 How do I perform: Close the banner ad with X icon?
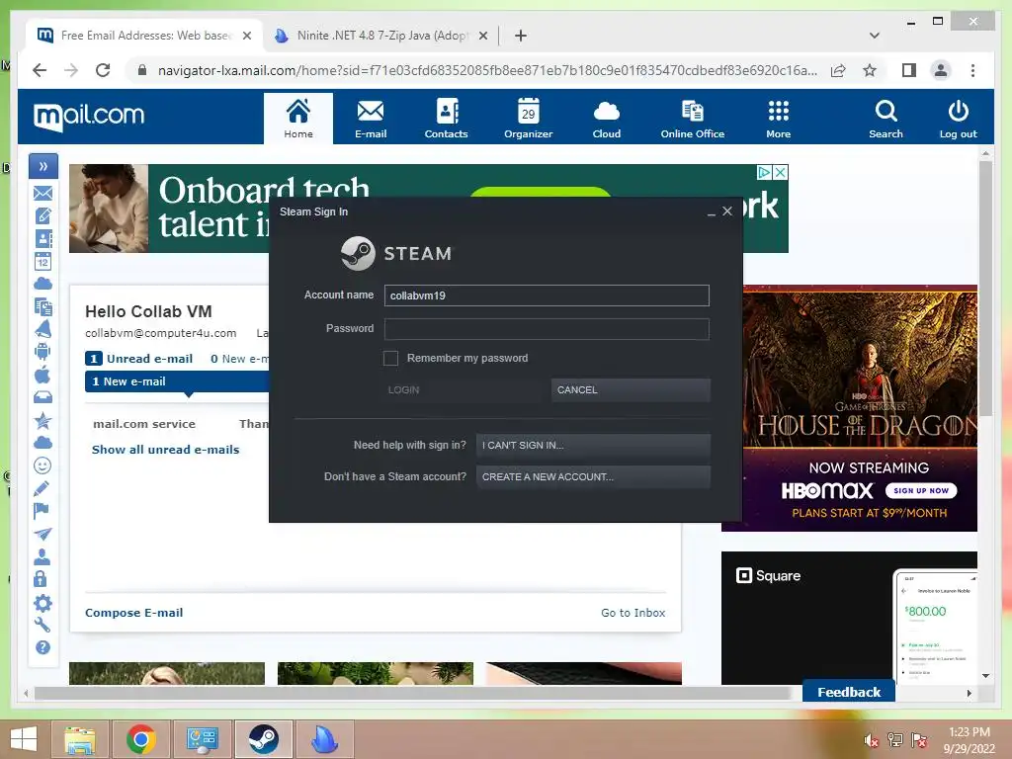pyautogui.click(x=781, y=172)
